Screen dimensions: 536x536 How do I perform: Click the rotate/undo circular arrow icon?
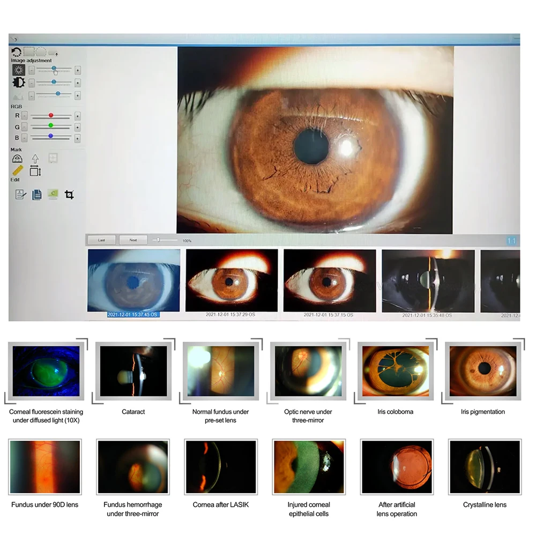pos(16,52)
